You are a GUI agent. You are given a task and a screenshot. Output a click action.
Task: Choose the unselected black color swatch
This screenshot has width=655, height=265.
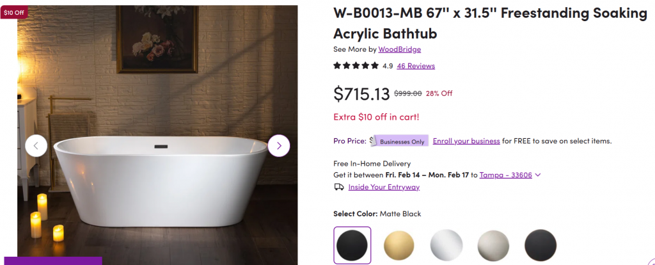(x=541, y=245)
